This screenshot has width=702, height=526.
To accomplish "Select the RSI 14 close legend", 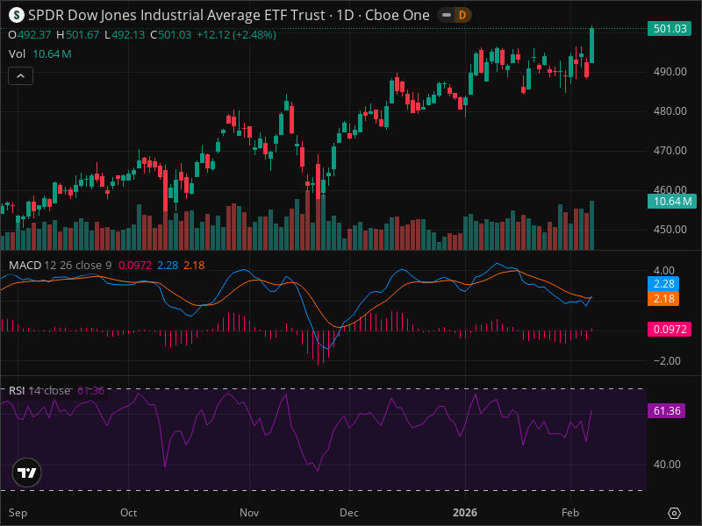I will pos(39,390).
